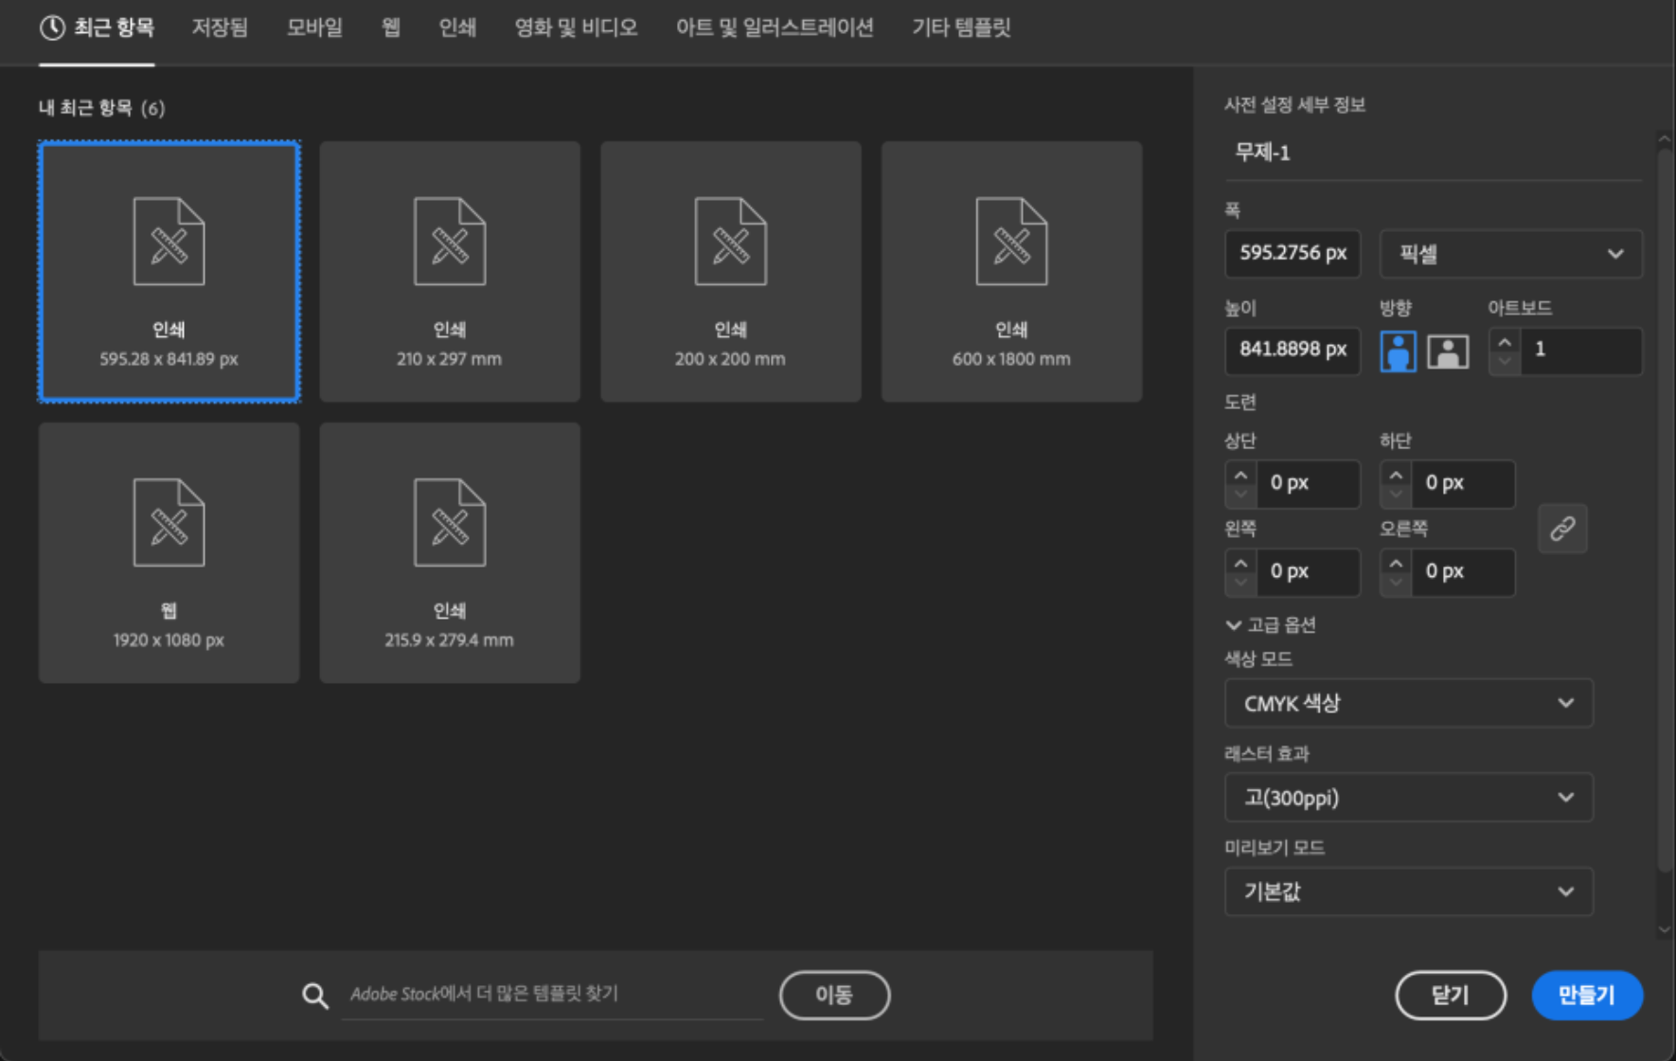Image resolution: width=1676 pixels, height=1061 pixels.
Task: Decrease the right bleed (오른쪽) value
Action: pos(1396,584)
